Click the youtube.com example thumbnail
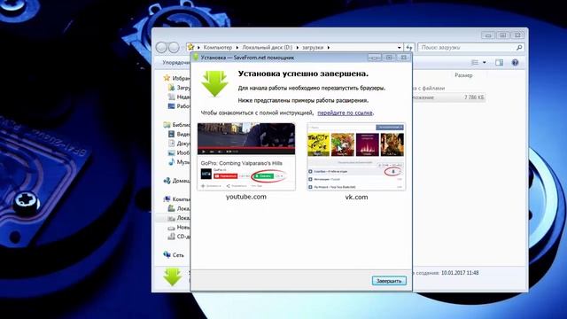The image size is (567, 319). tap(246, 157)
